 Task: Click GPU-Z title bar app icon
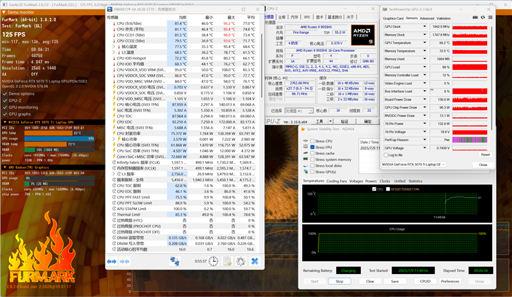click(x=385, y=10)
